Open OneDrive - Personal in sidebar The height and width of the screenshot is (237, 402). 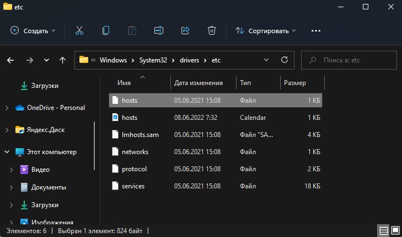(56, 108)
